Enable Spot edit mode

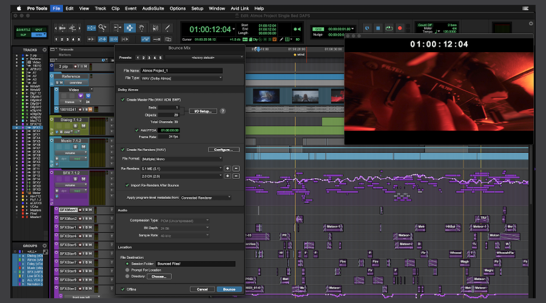[x=39, y=30]
